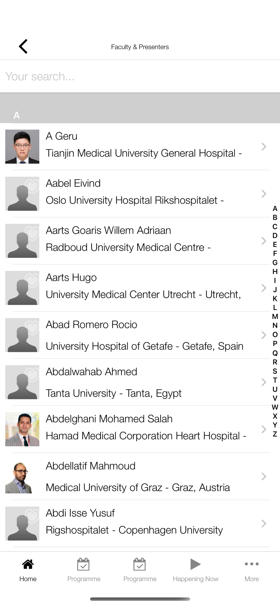The height and width of the screenshot is (606, 280).
Task: Jump to letter B in index
Action: point(275,218)
